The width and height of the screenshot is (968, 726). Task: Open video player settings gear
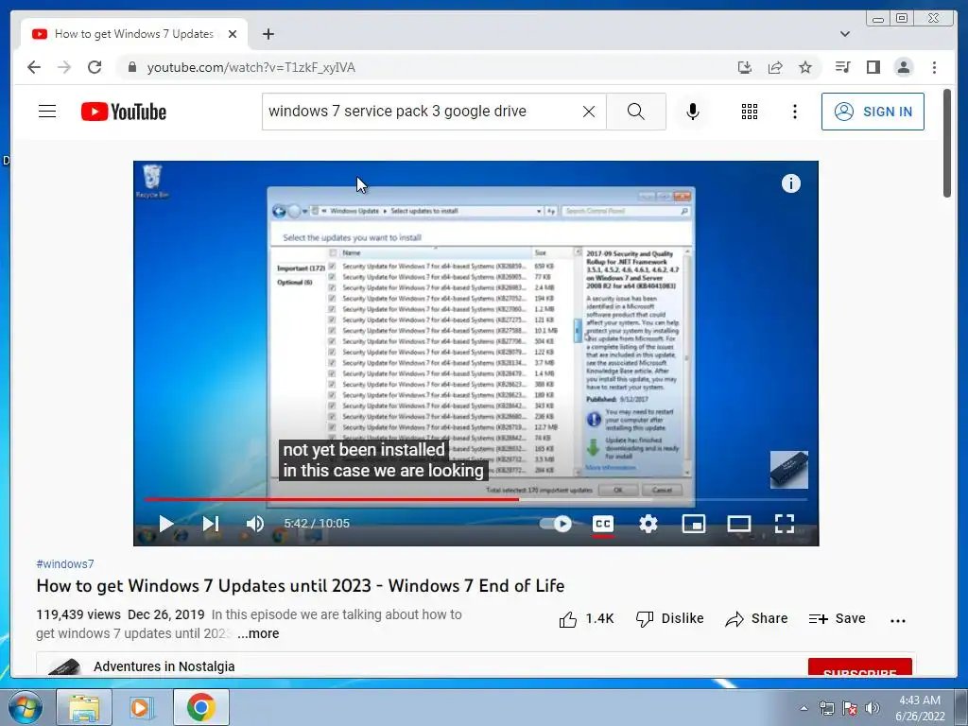pos(648,524)
